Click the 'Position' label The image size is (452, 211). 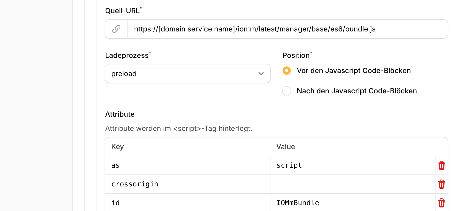296,55
